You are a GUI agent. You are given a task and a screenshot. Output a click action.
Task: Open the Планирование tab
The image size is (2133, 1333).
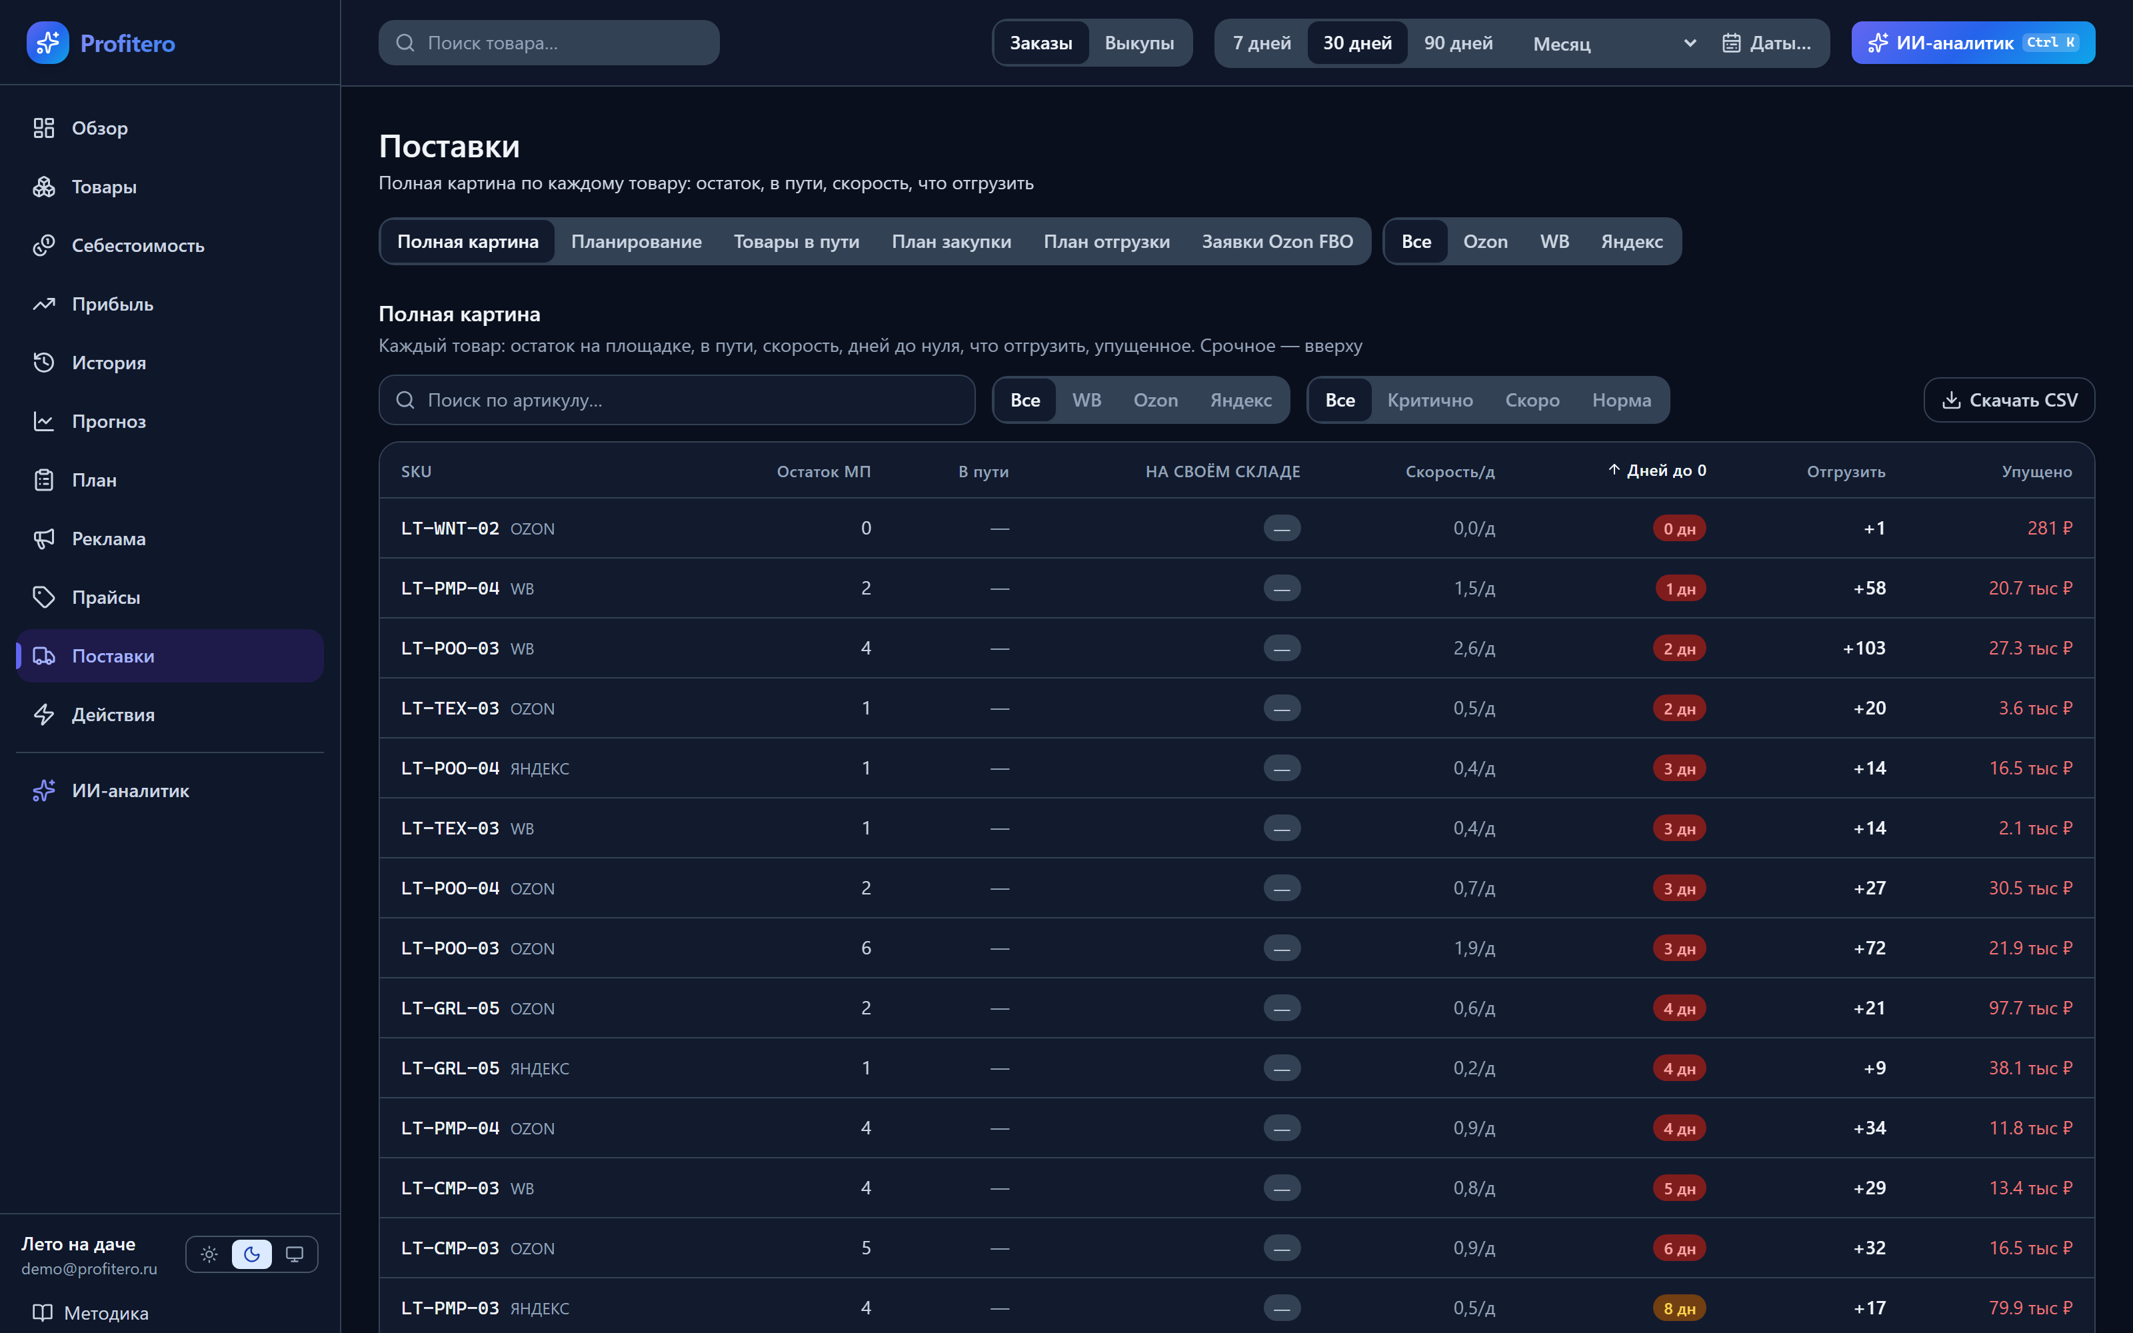[635, 241]
